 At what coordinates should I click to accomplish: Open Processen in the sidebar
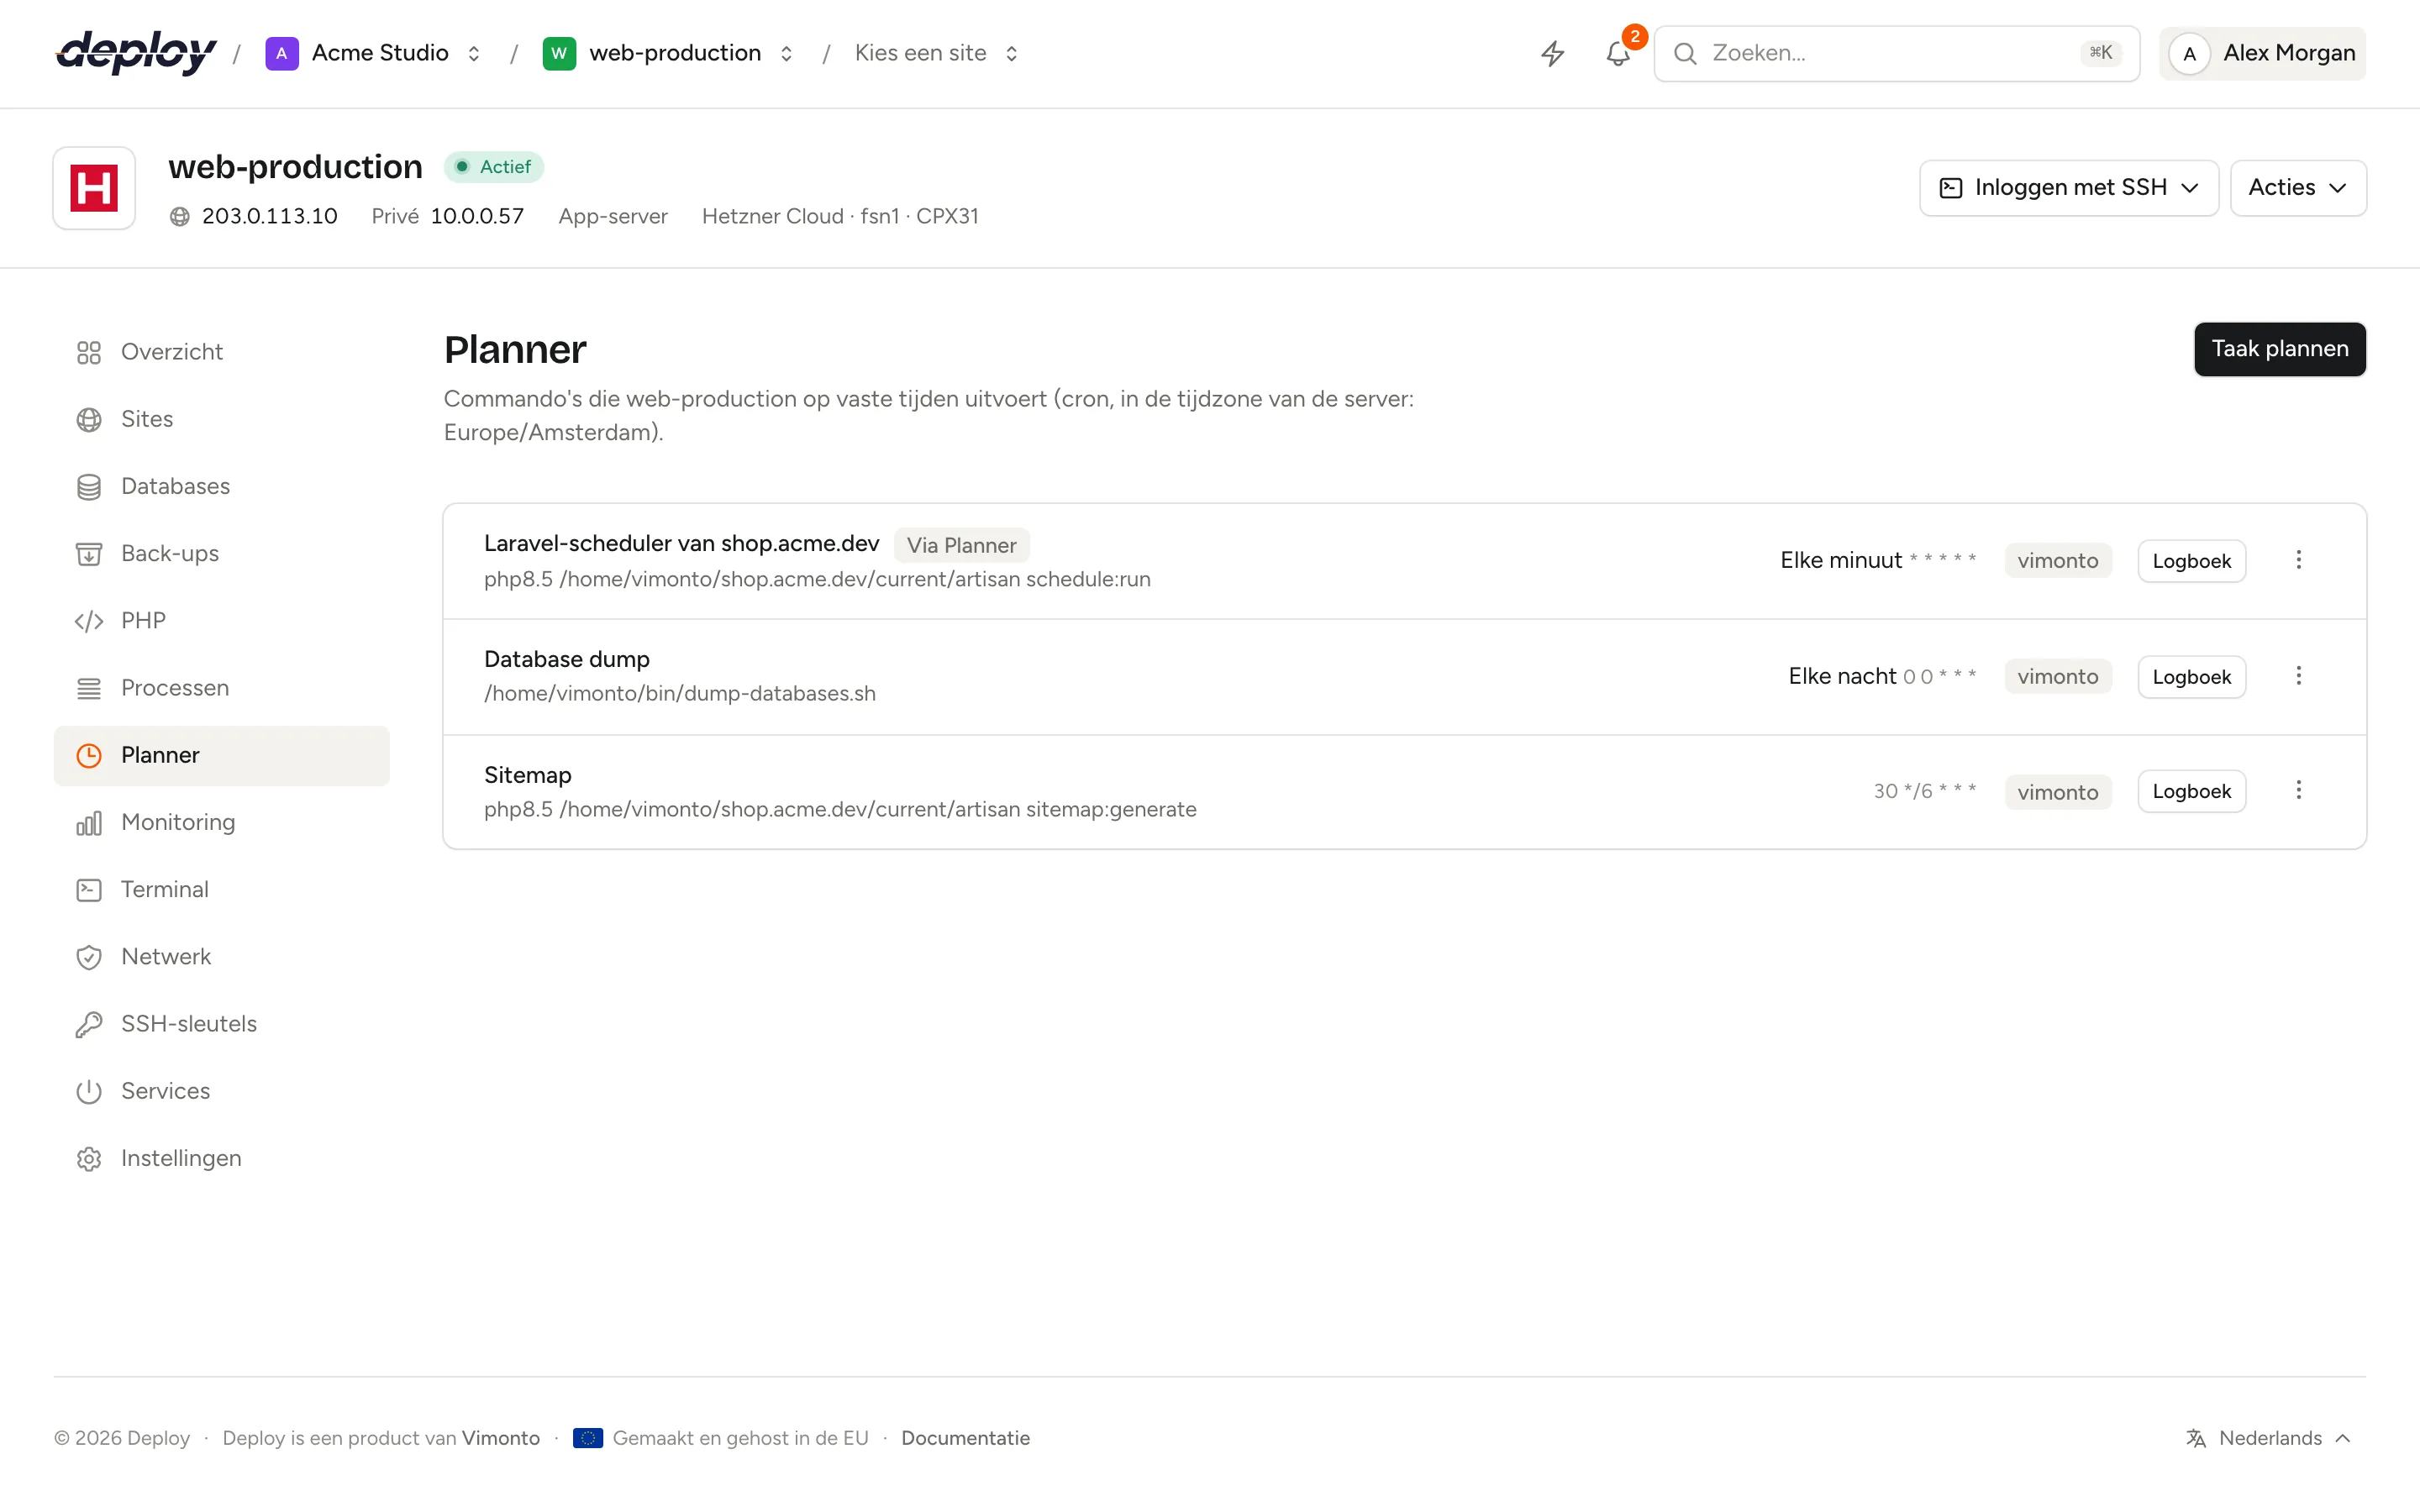(x=221, y=688)
